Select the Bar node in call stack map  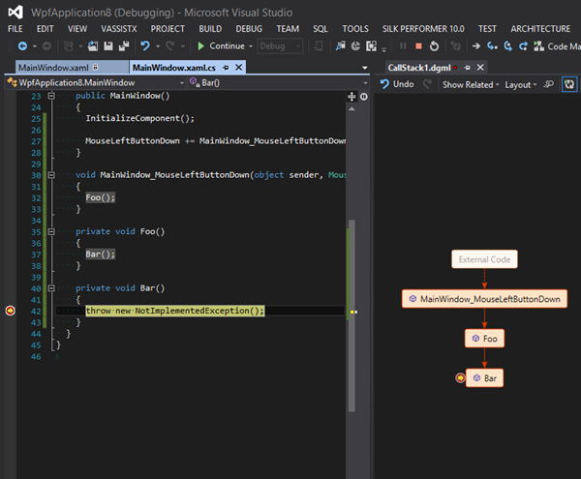(485, 378)
